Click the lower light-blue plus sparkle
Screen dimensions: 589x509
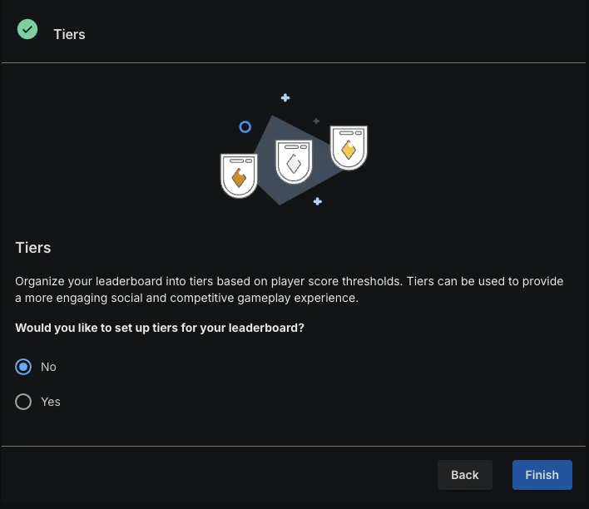click(318, 201)
